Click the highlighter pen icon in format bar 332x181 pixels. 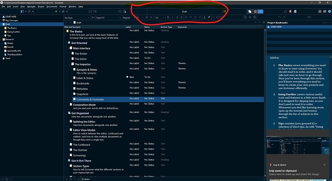(209, 18)
